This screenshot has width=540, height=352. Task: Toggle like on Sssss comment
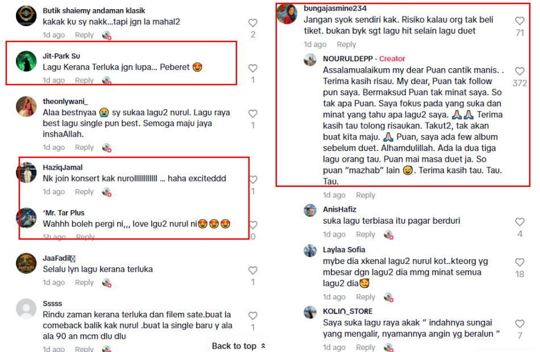(x=253, y=316)
